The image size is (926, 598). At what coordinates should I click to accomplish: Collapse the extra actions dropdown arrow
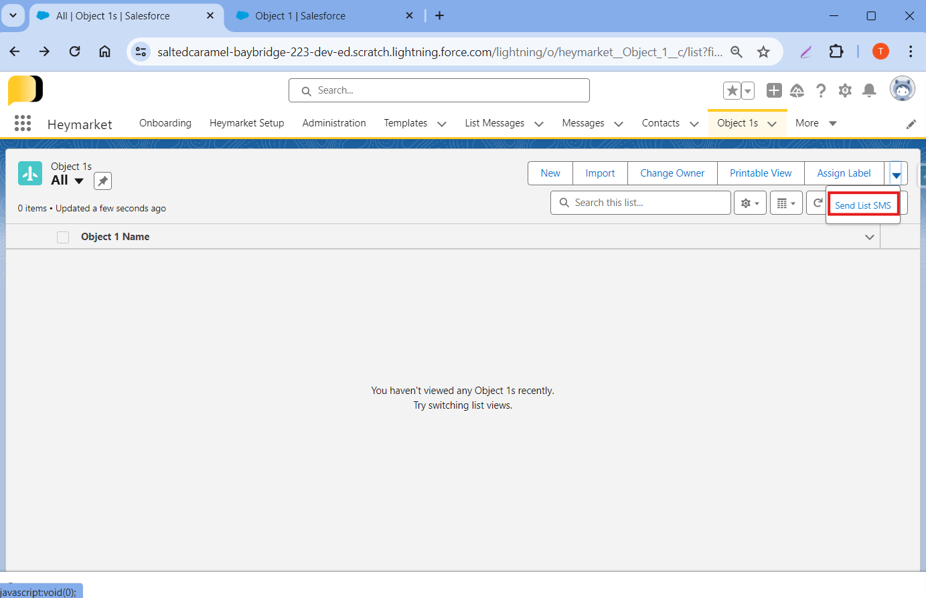(896, 173)
